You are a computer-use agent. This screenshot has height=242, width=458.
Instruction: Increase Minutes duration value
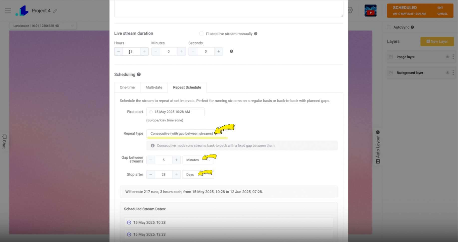[x=181, y=51]
